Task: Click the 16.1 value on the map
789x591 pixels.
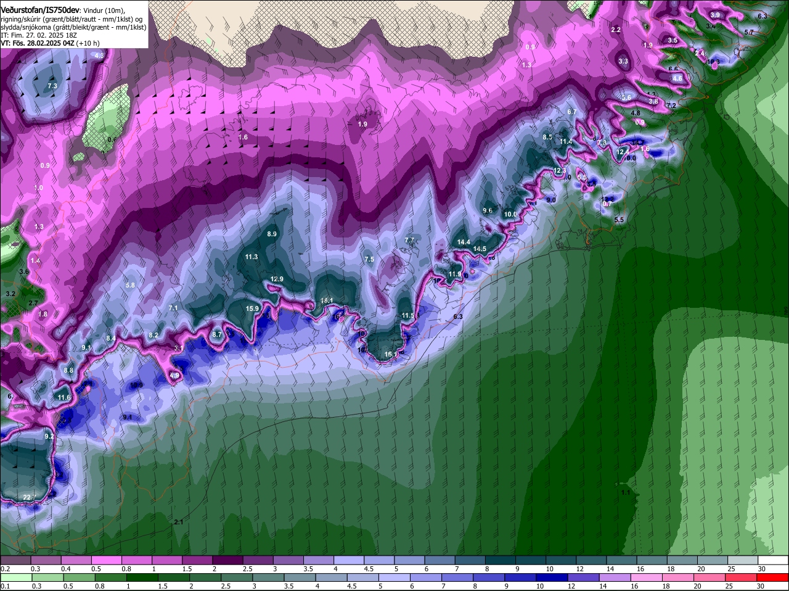Action: [391, 355]
